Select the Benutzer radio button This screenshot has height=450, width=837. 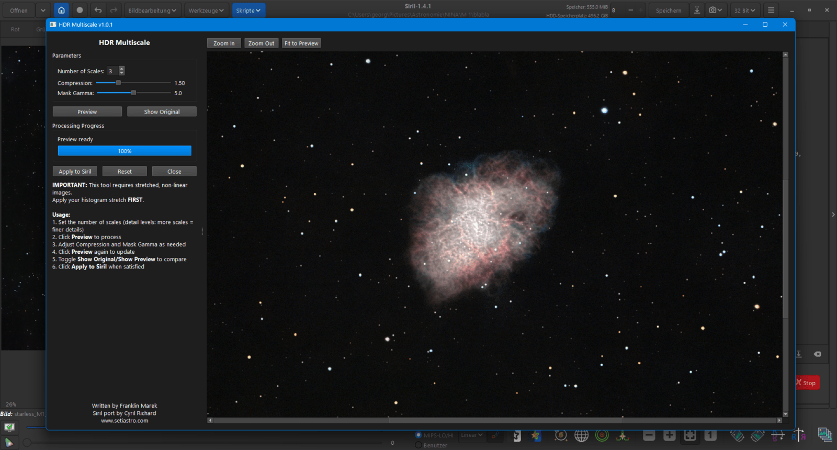418,445
